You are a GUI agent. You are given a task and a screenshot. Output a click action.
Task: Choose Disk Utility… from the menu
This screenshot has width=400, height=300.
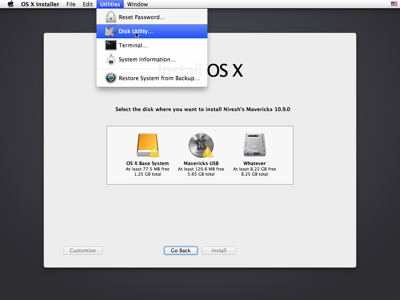152,31
